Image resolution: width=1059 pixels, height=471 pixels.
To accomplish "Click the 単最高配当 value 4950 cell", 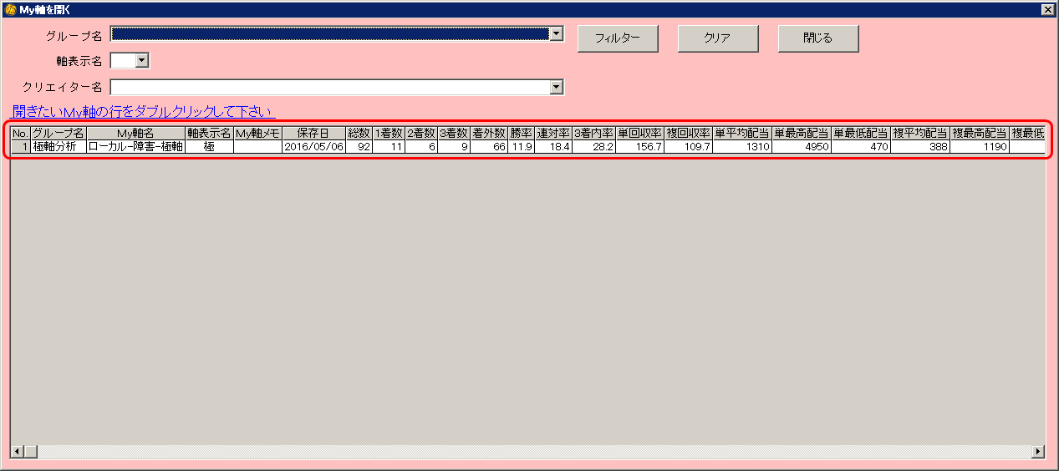I will tap(802, 146).
